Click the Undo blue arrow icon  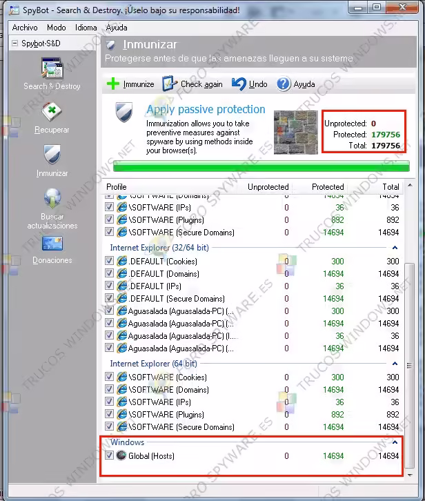pos(239,84)
